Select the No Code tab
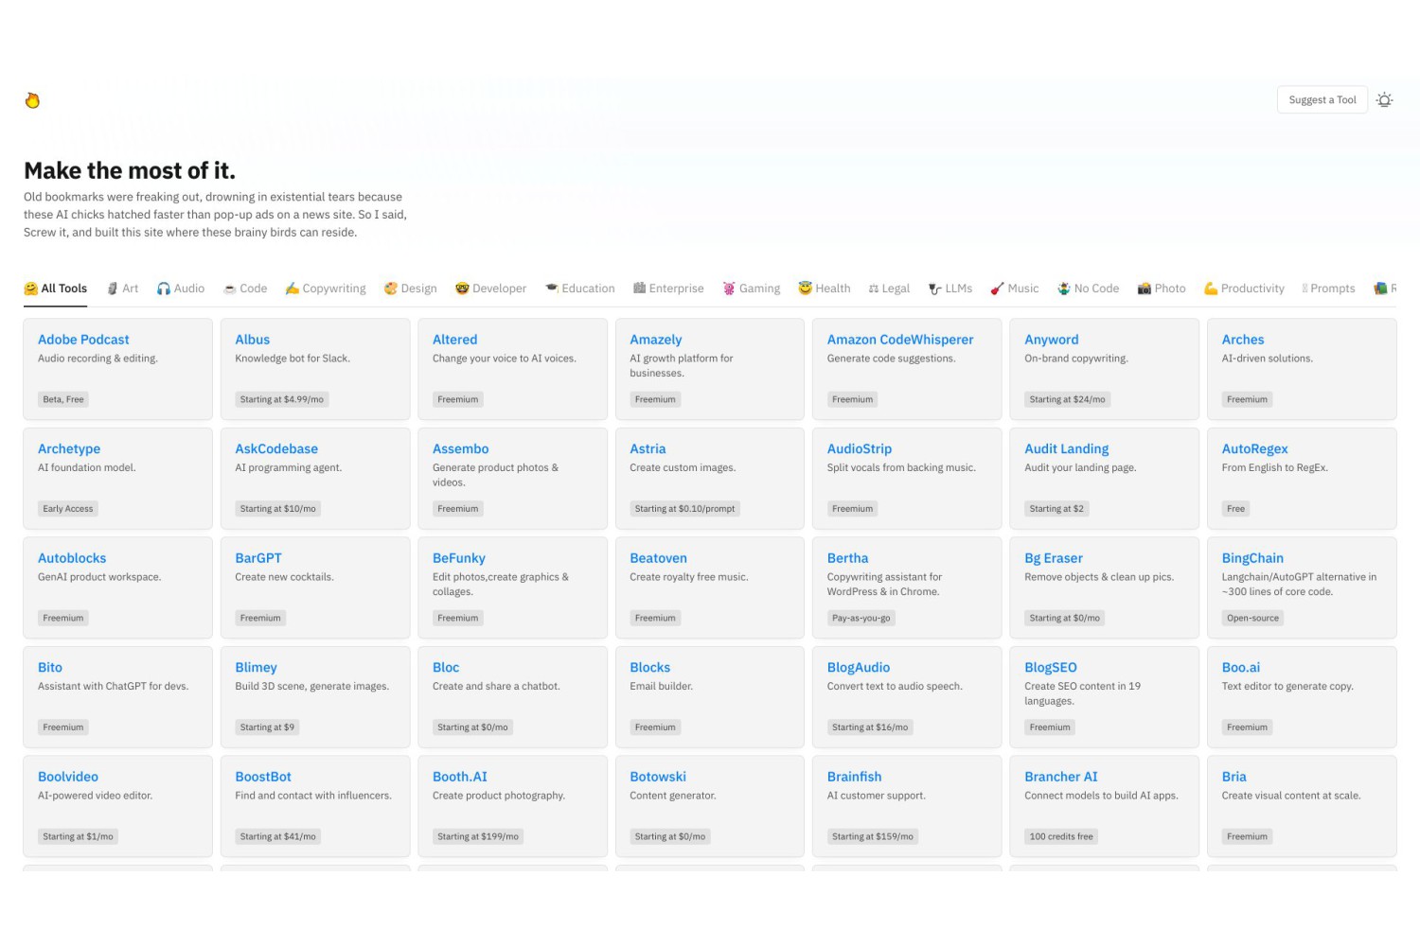The width and height of the screenshot is (1420, 946). pos(1089,289)
